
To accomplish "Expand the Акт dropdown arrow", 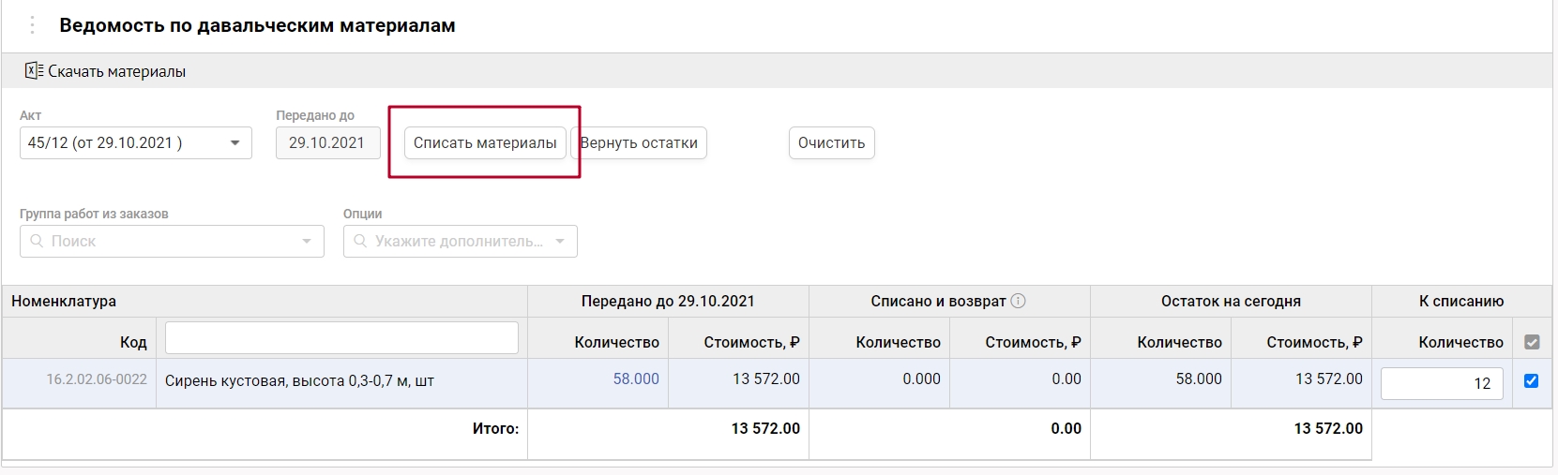I will pyautogui.click(x=234, y=143).
